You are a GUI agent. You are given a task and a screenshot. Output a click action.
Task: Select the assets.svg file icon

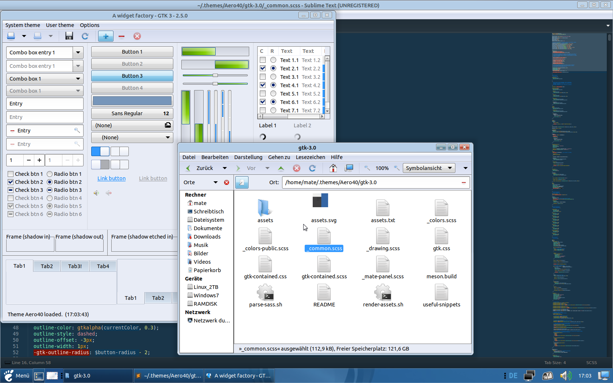pyautogui.click(x=320, y=200)
